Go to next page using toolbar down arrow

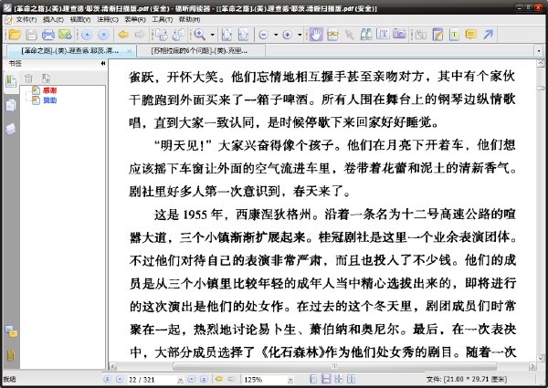(104, 35)
